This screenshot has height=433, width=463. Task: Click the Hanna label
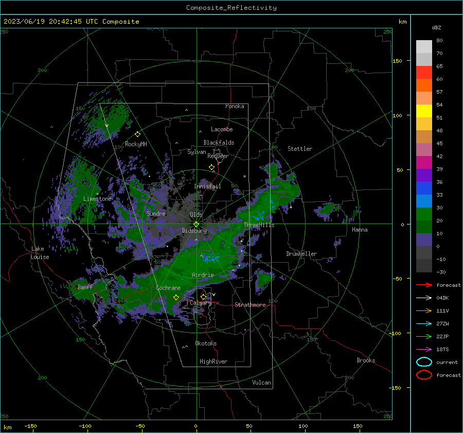pos(360,230)
